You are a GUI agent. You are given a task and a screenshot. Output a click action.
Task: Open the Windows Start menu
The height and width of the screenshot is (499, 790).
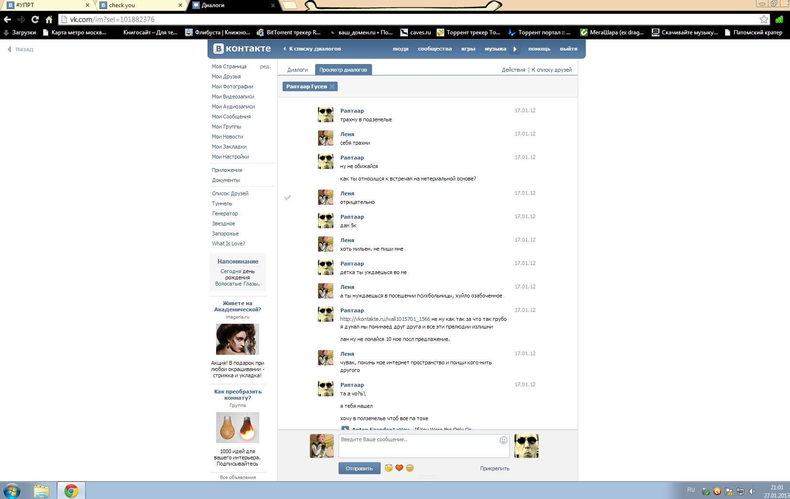pyautogui.click(x=11, y=491)
